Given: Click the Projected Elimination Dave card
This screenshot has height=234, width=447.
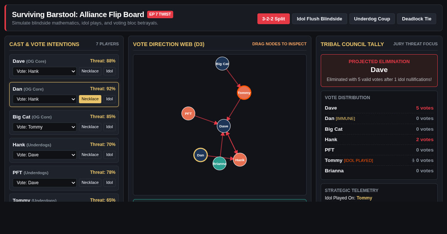Looking at the screenshot, I should [379, 71].
